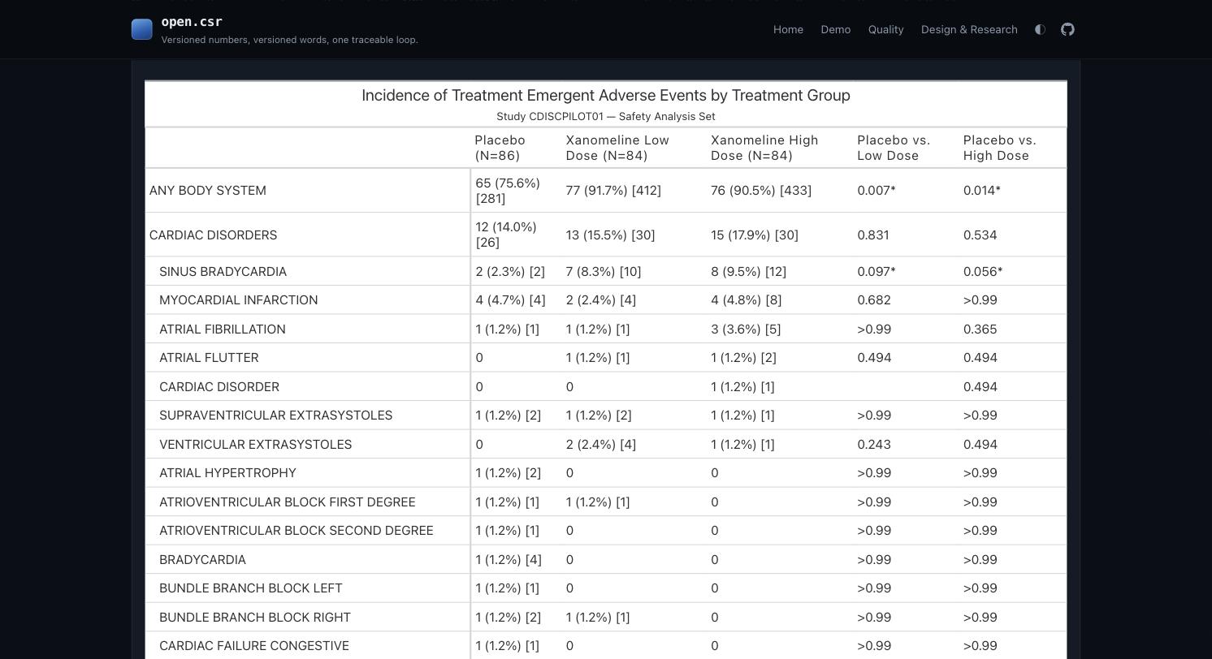Click the '76 (90.5%) [433]' cell
This screenshot has height=659, width=1212.
pos(761,191)
